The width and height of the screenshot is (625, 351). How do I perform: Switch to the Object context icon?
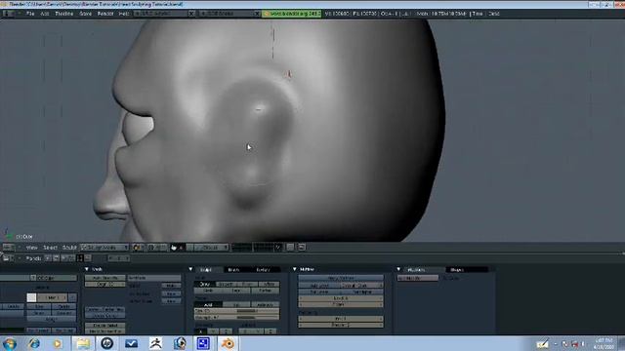click(71, 258)
